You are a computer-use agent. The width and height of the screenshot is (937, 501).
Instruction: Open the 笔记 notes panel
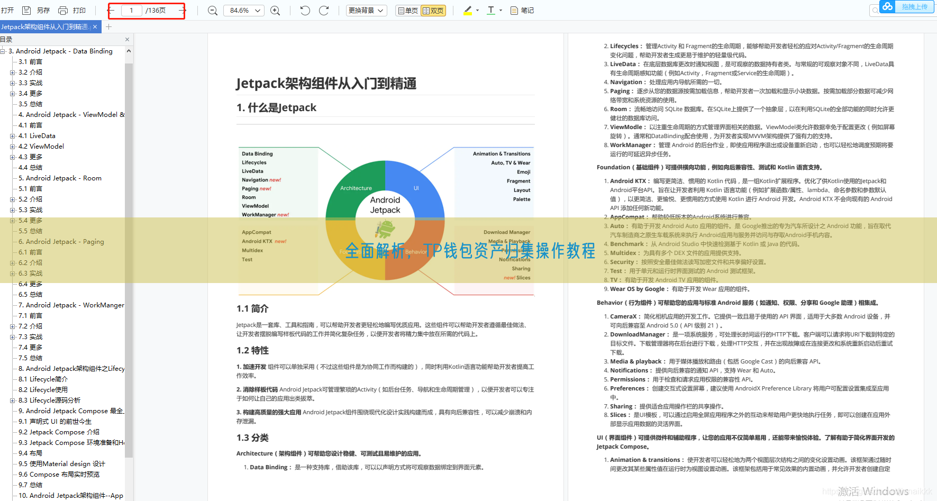[522, 11]
